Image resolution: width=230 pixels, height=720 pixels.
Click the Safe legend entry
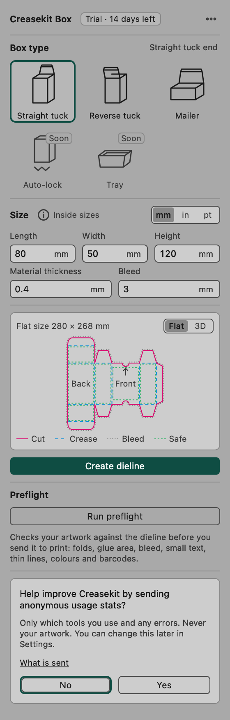[x=170, y=439]
